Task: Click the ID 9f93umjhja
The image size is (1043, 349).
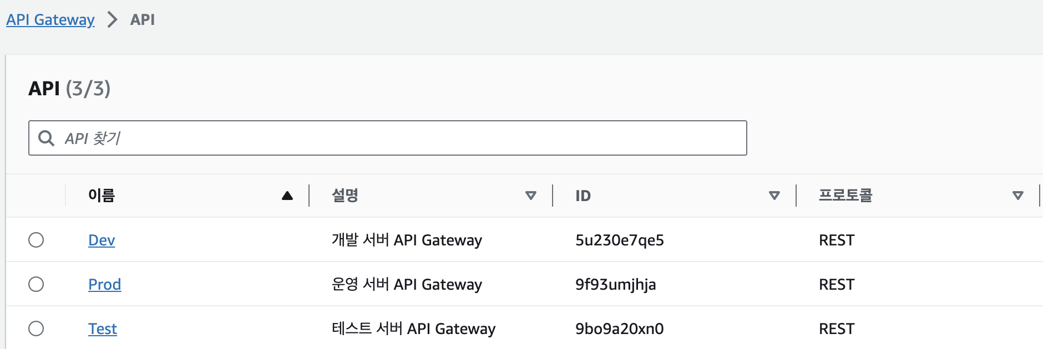Action: point(616,284)
